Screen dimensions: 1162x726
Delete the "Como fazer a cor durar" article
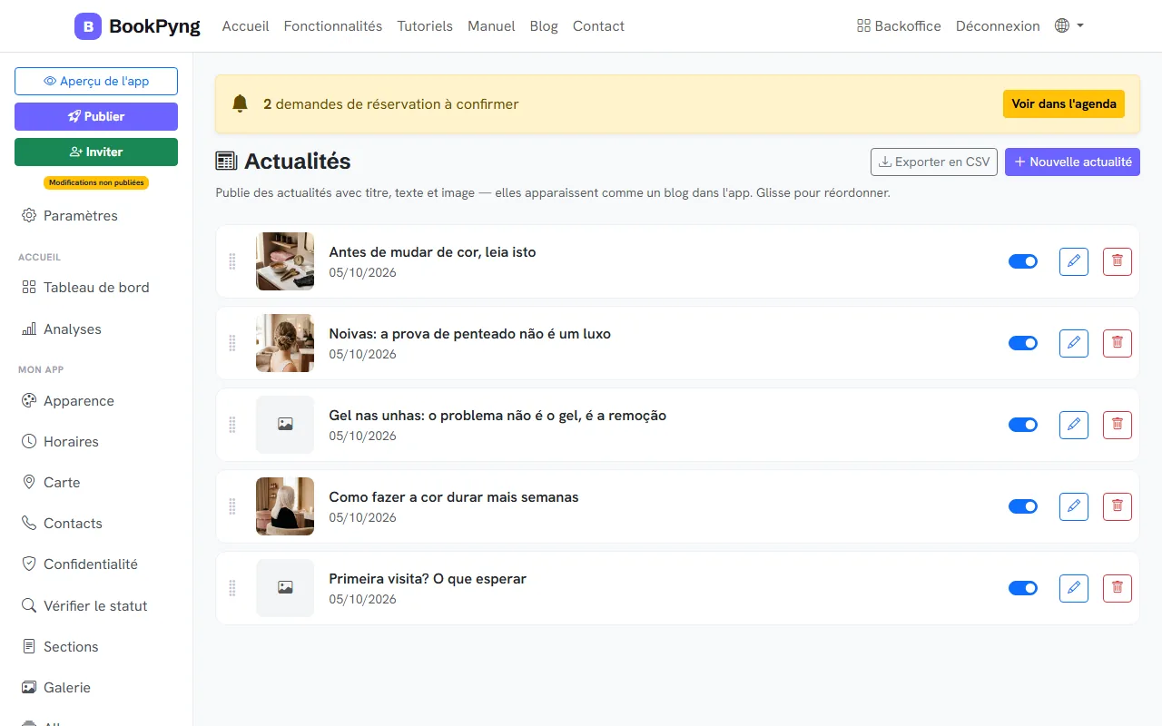[x=1118, y=506]
